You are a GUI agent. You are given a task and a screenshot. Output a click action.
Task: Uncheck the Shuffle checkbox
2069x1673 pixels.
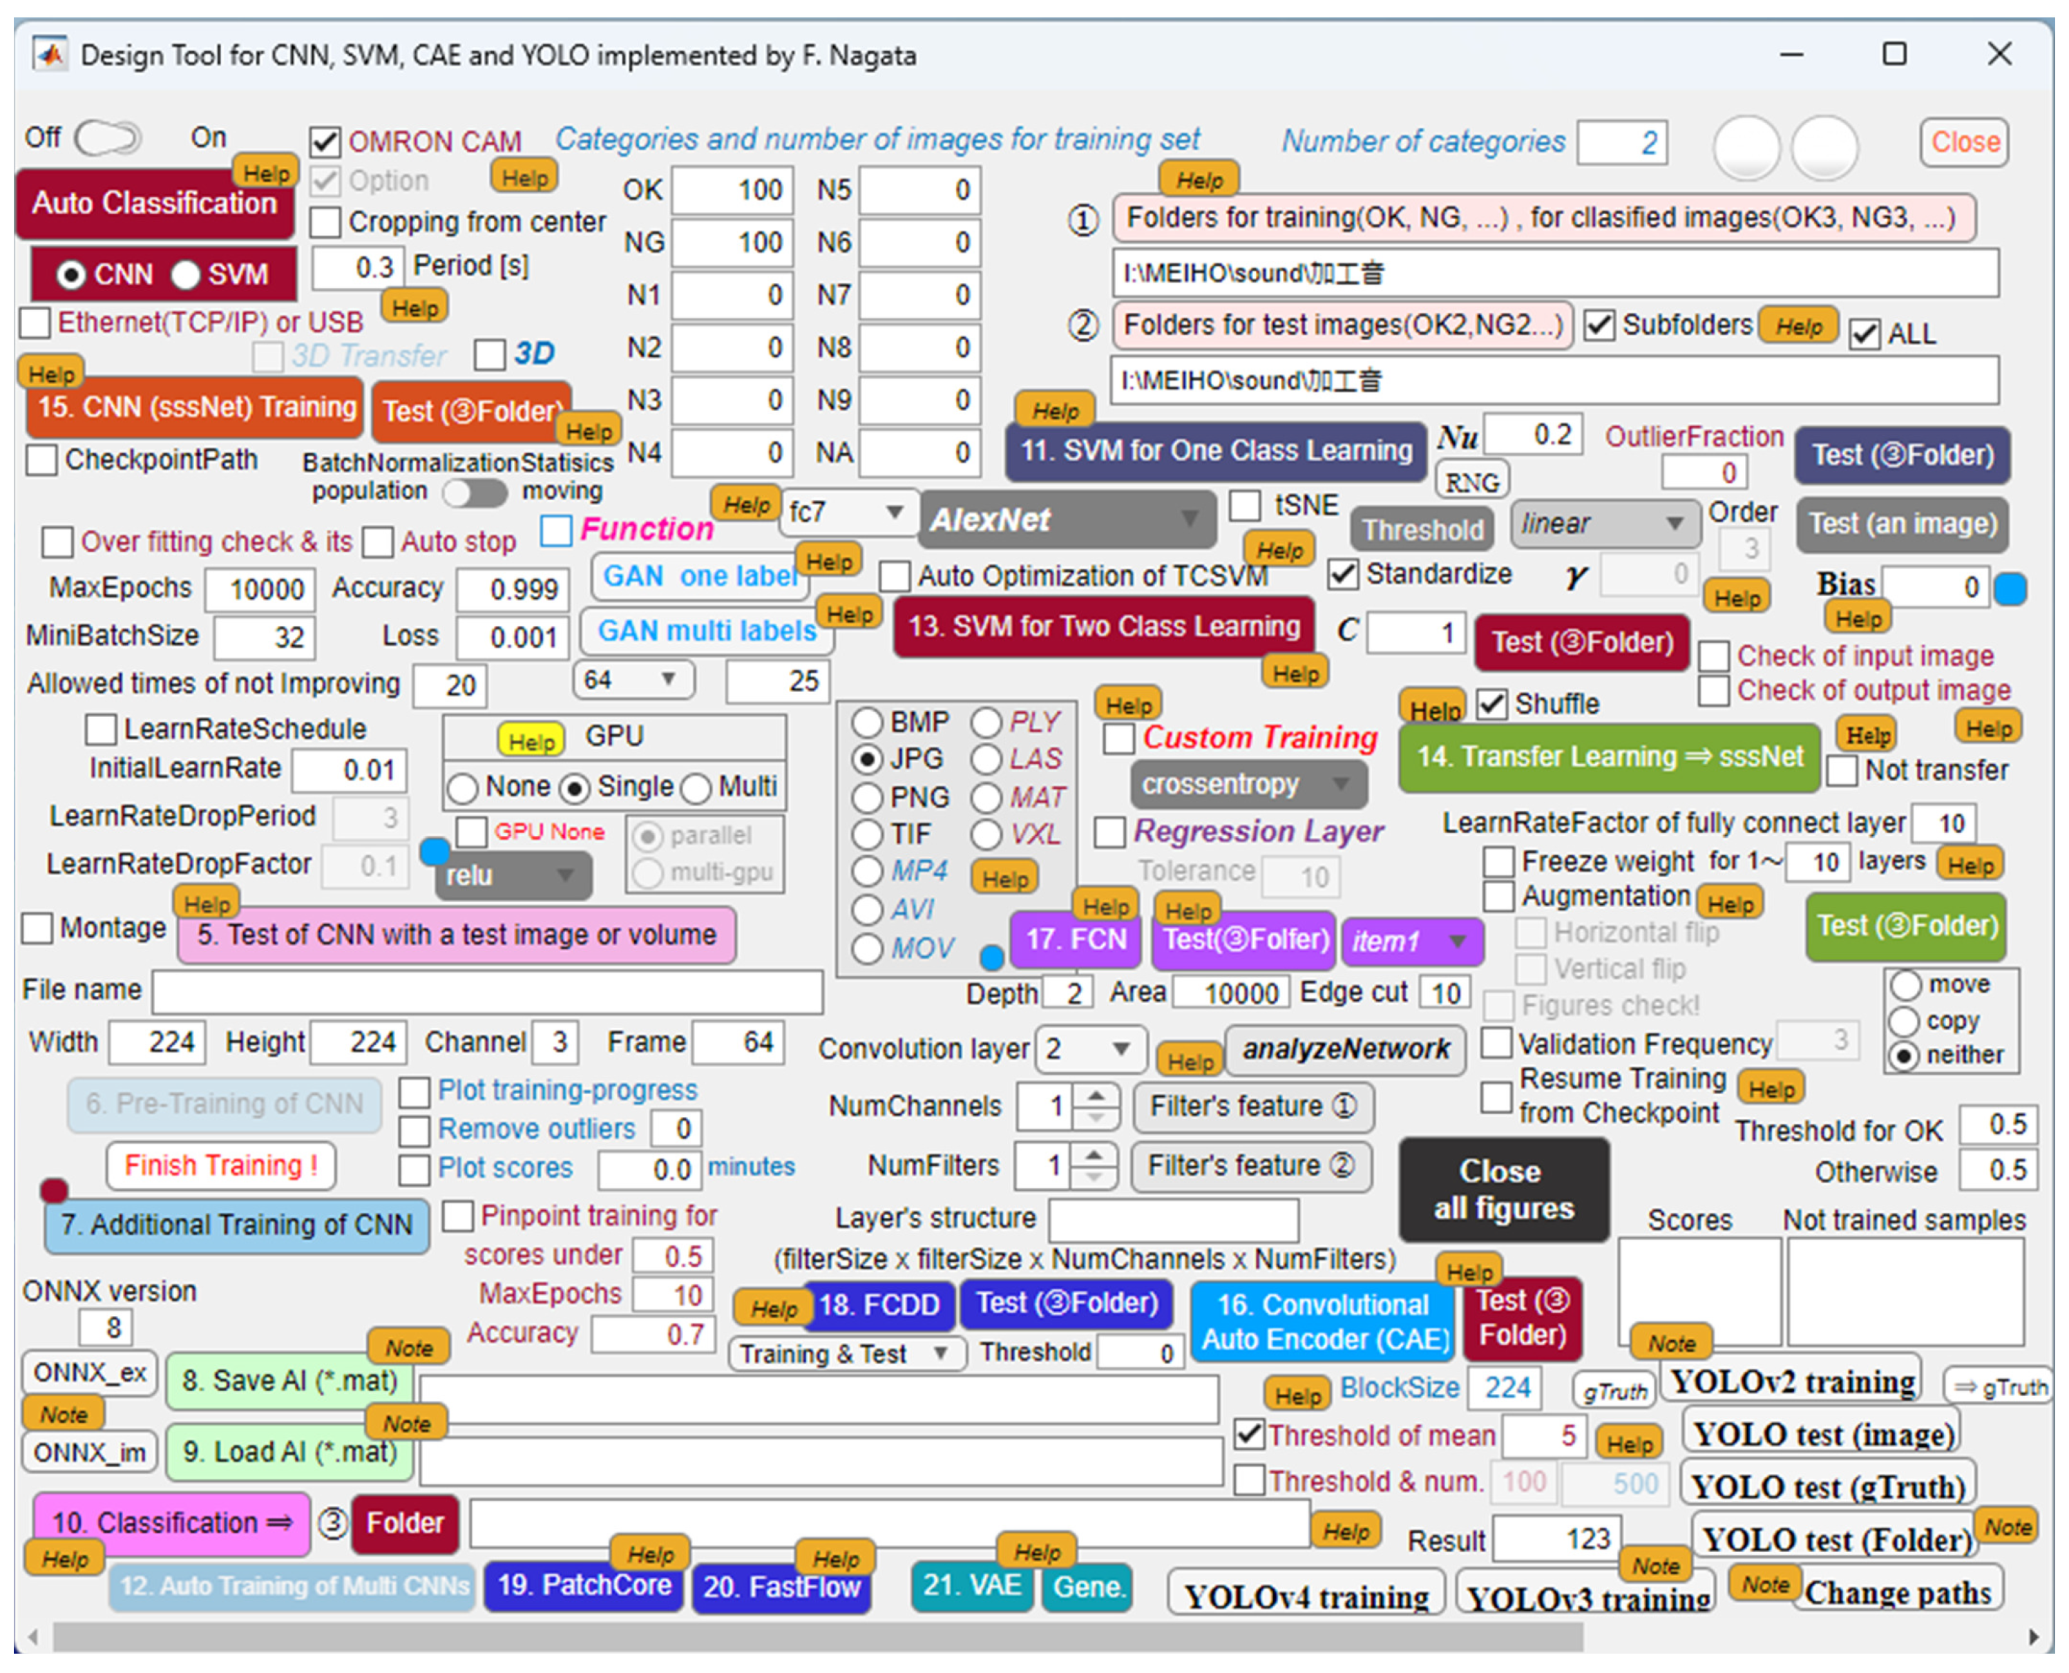click(x=1491, y=705)
